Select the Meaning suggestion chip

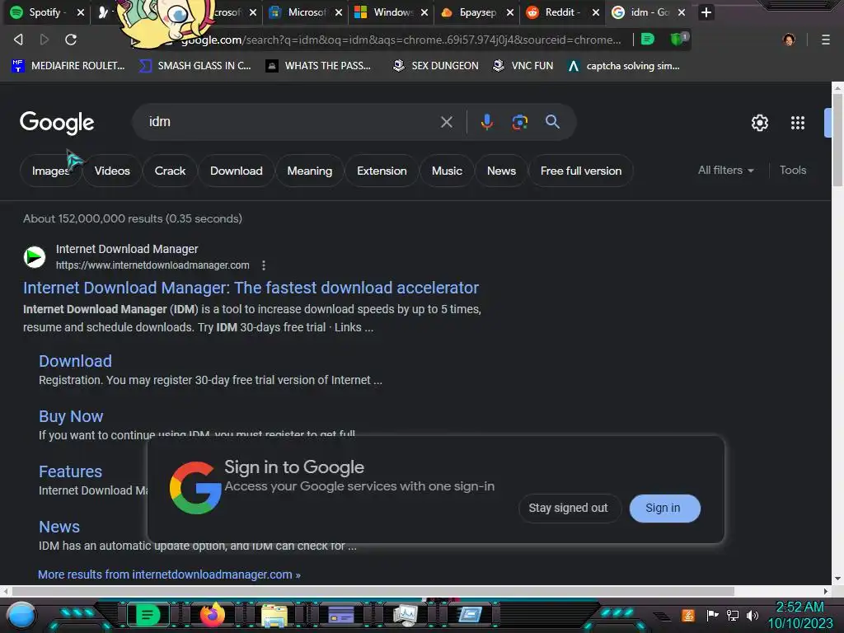(310, 171)
